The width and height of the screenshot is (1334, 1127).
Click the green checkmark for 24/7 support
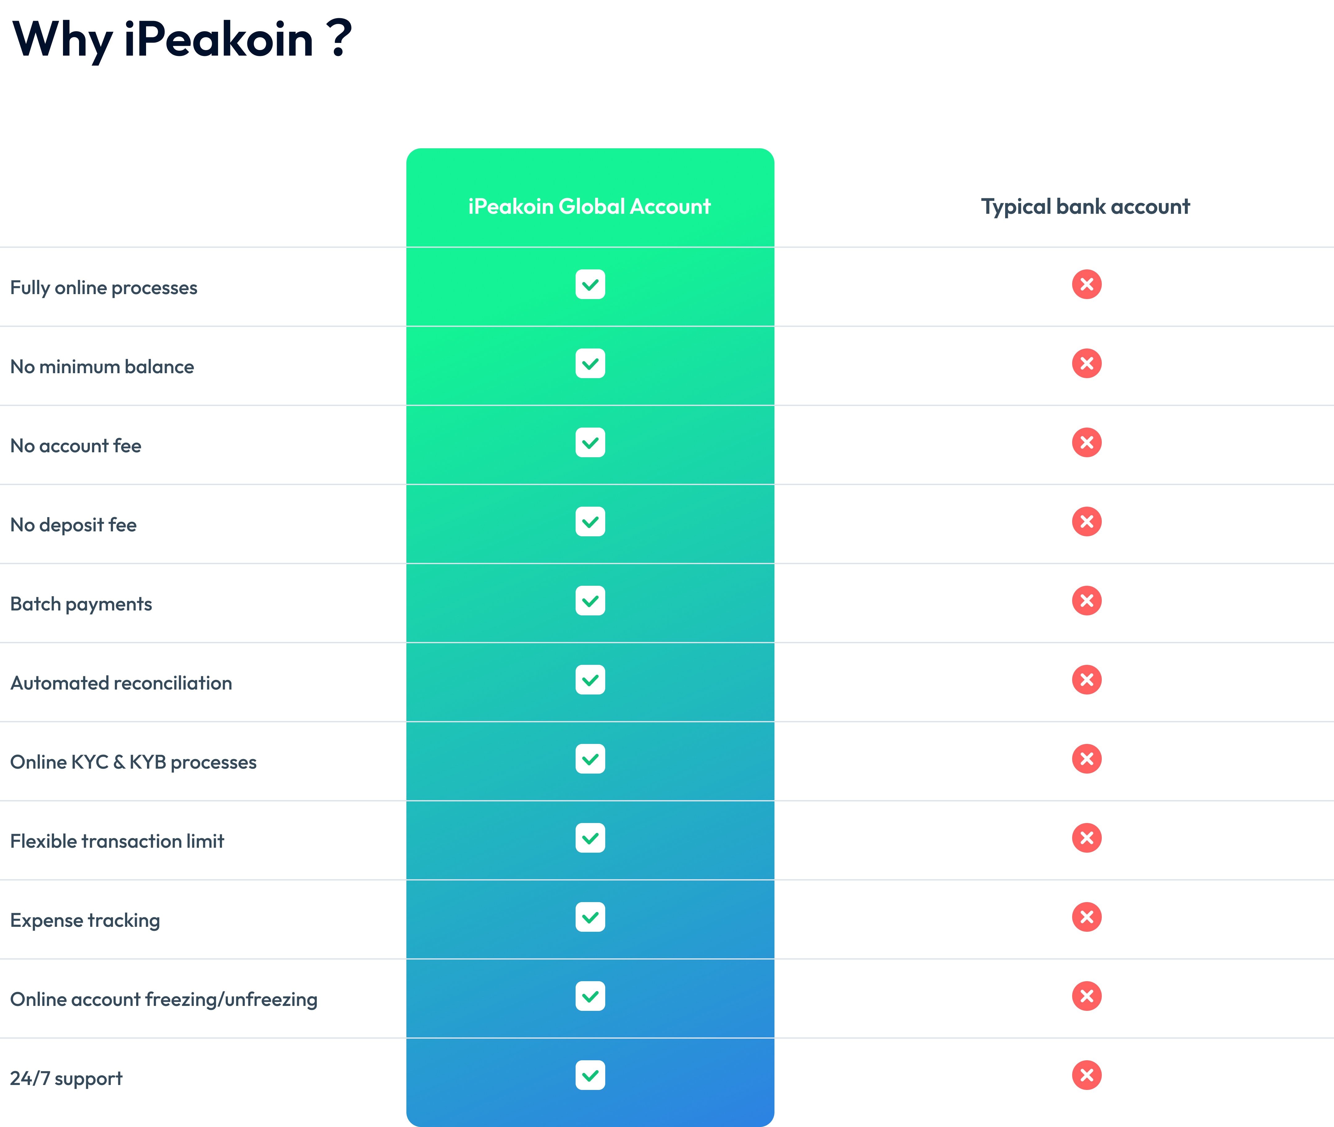click(x=590, y=1075)
